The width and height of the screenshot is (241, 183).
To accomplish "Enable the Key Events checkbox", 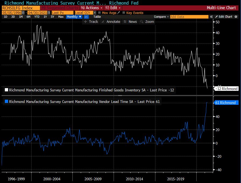I will pyautogui.click(x=124, y=13).
